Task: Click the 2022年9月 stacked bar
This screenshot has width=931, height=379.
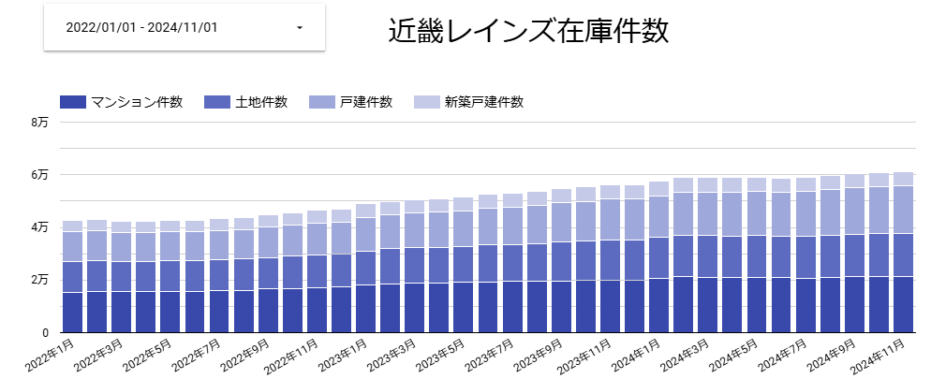Action: (x=268, y=273)
